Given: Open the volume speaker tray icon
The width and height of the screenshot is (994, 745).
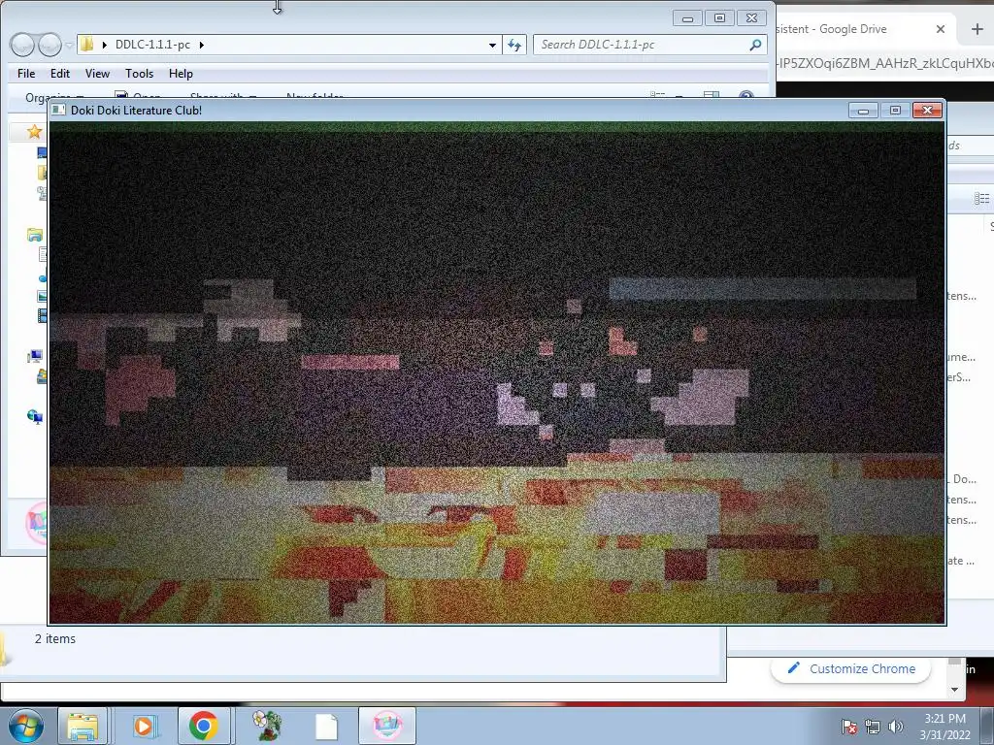Looking at the screenshot, I should (895, 727).
